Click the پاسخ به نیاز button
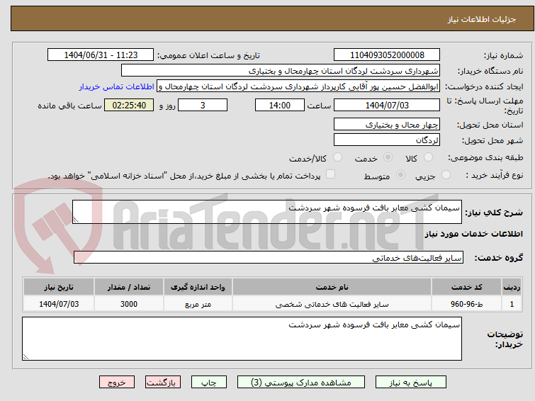 [x=411, y=383]
